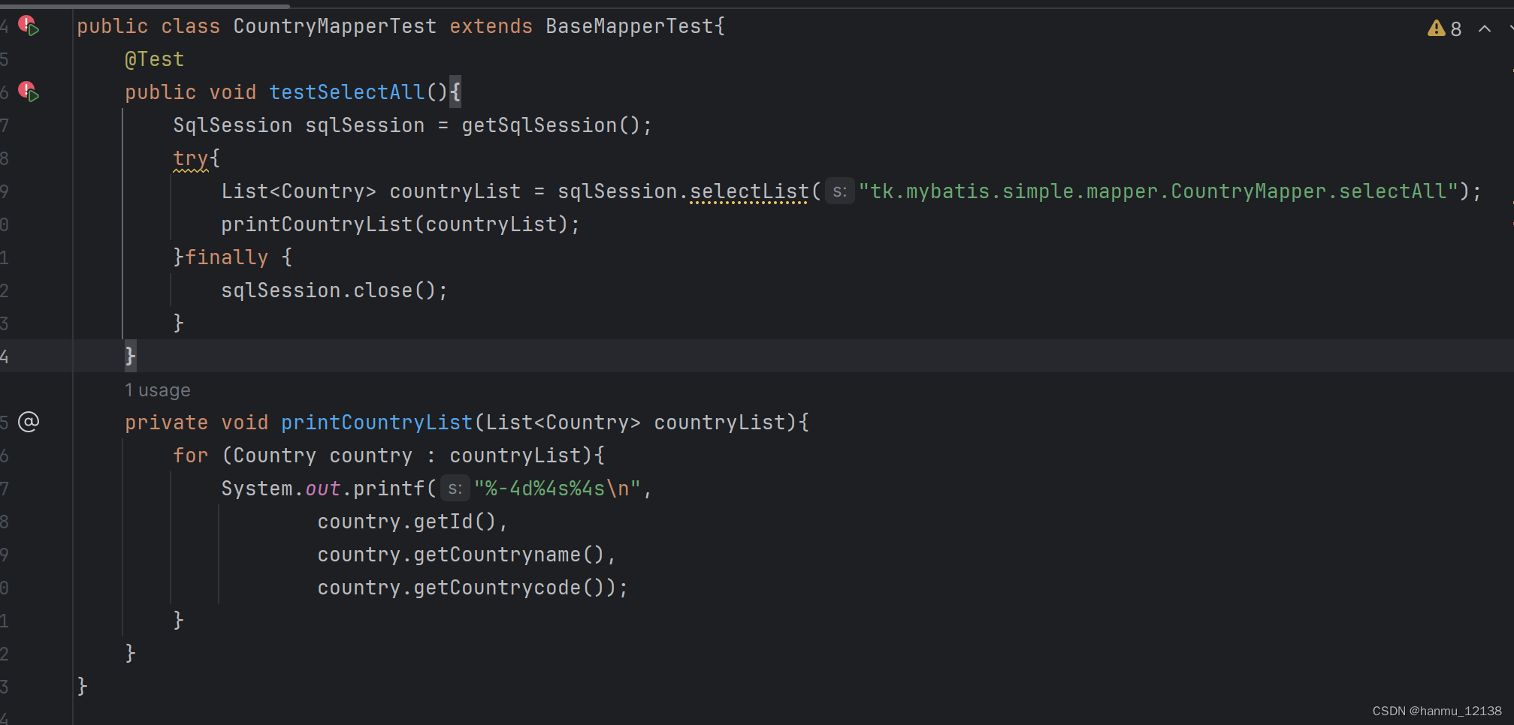Screen dimensions: 1514x725
Task: Click the testSelectAll method name
Action: coord(346,91)
